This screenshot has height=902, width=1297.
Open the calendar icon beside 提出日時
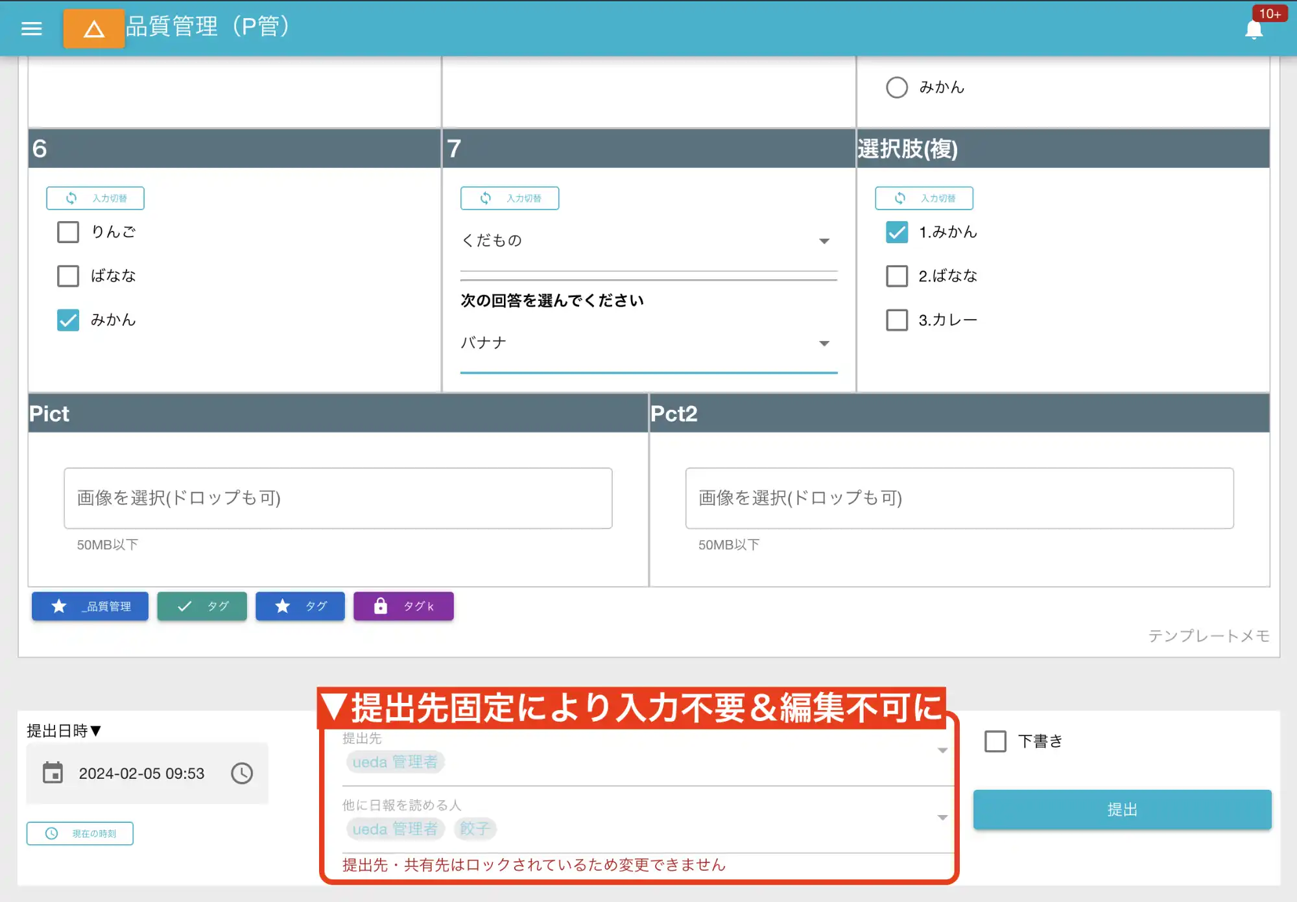click(x=54, y=773)
